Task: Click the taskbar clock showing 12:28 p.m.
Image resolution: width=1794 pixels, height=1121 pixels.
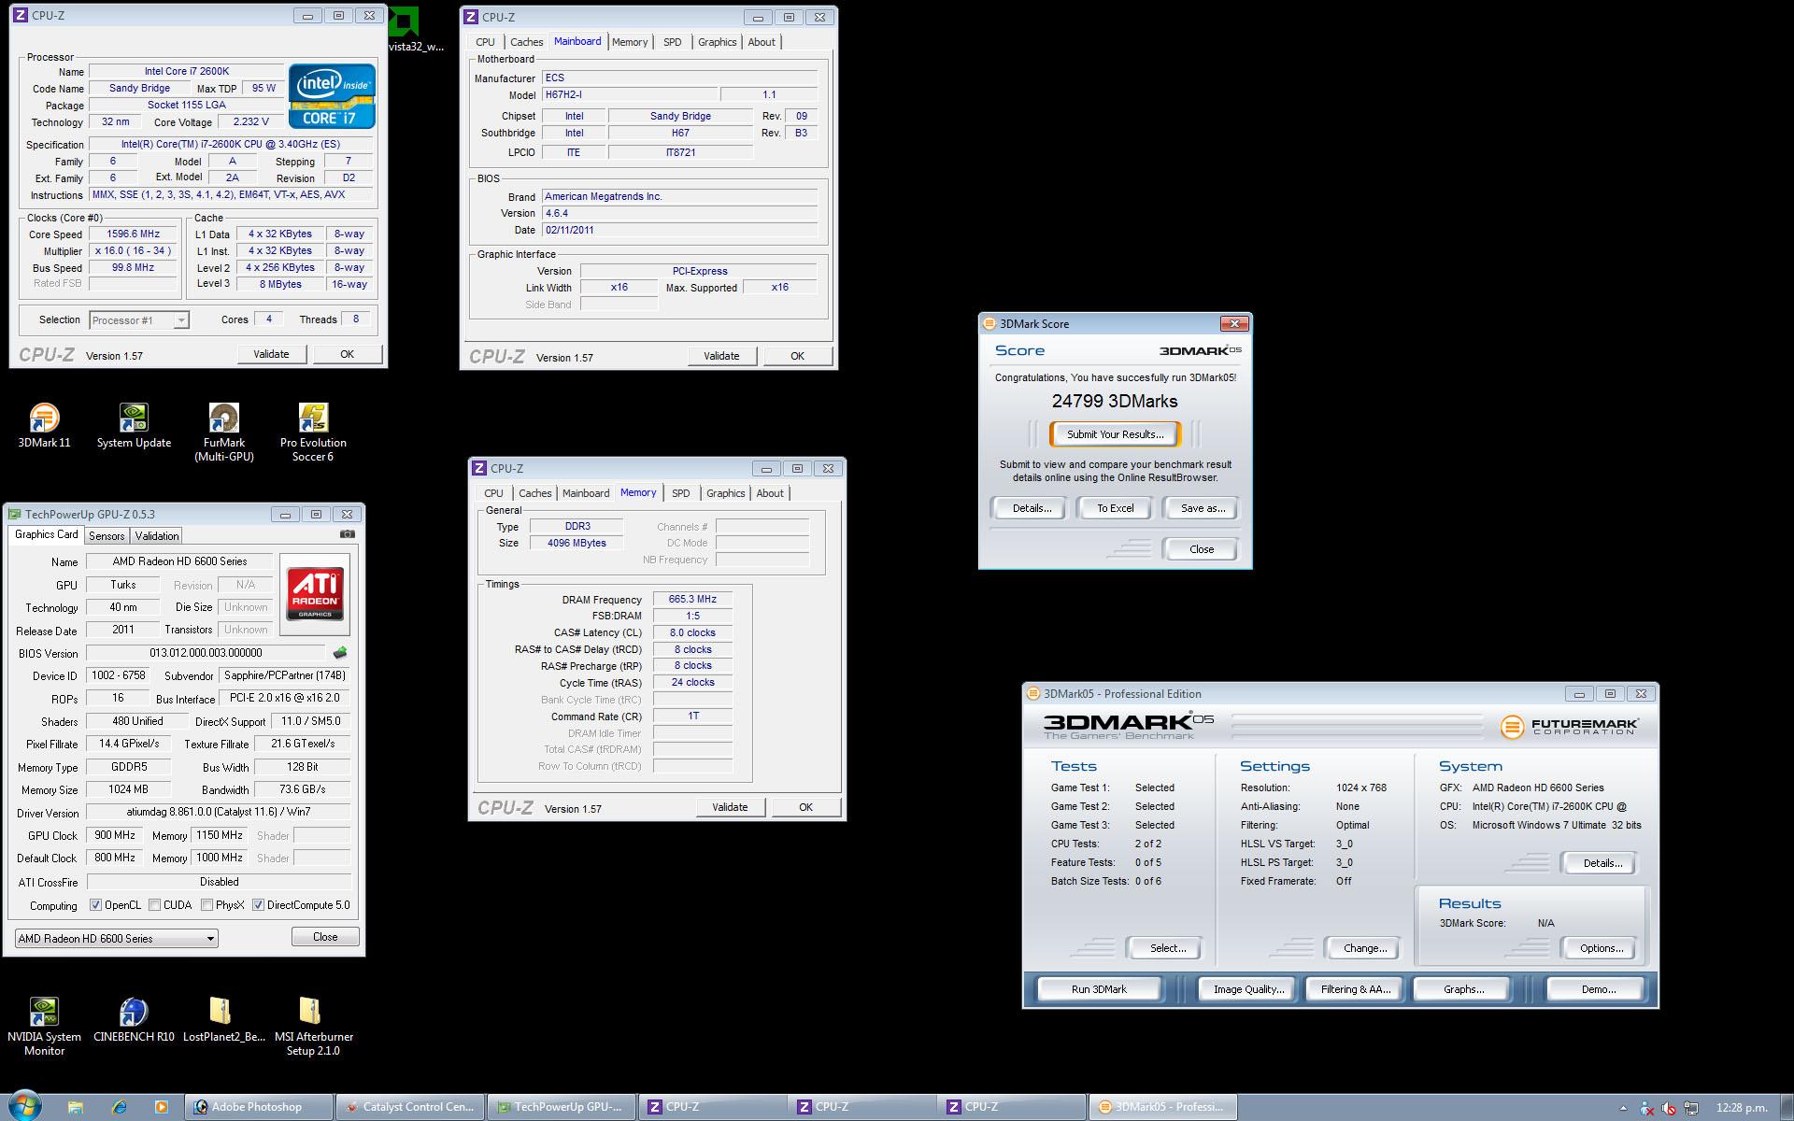Action: pos(1742,1108)
